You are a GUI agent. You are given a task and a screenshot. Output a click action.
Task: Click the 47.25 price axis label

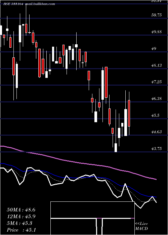point(157,82)
